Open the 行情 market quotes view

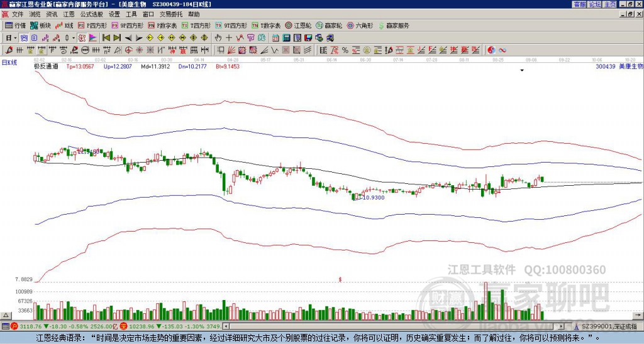coord(15,25)
